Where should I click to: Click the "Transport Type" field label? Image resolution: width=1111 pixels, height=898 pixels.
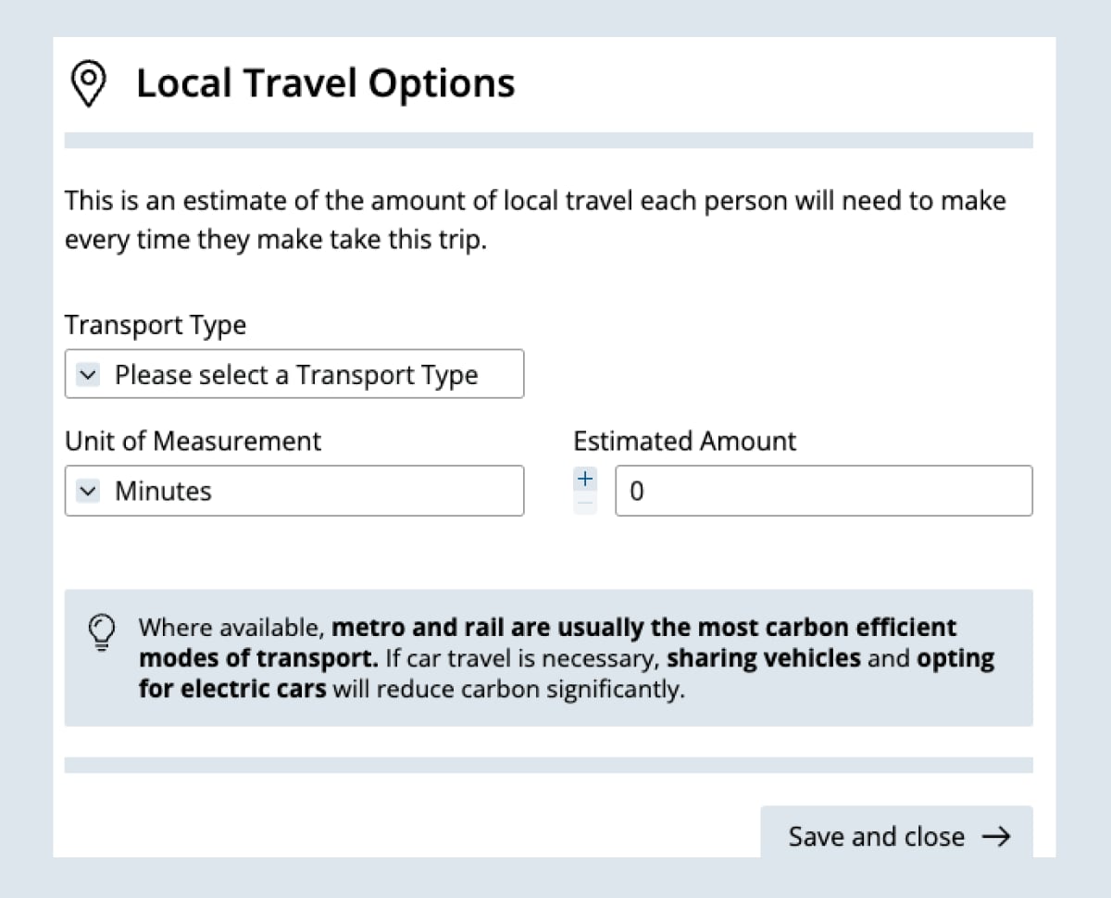click(156, 326)
